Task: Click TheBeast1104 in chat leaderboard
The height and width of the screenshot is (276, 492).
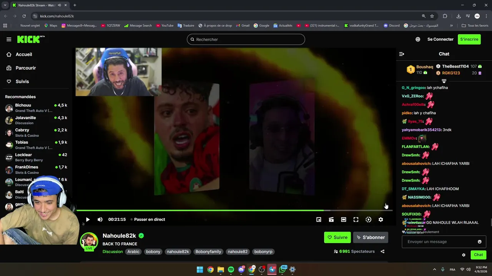Action: tap(455, 66)
